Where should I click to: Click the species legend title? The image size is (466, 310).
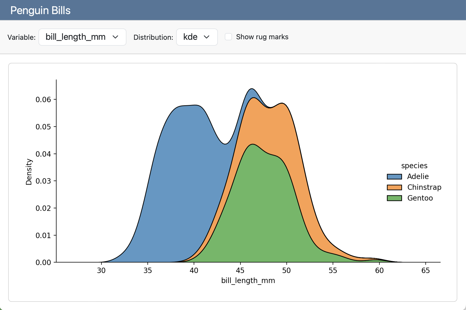point(414,166)
